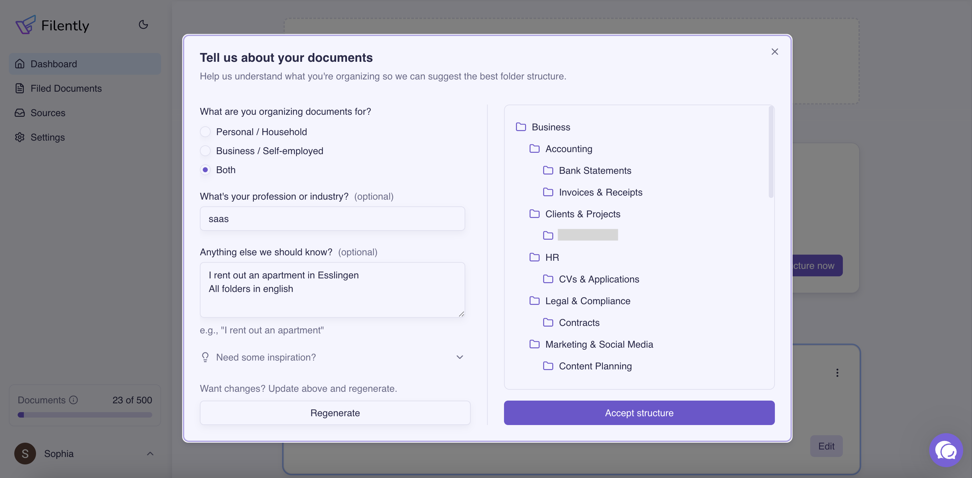The image size is (972, 478).
Task: Select the Both radio option
Action: 205,170
